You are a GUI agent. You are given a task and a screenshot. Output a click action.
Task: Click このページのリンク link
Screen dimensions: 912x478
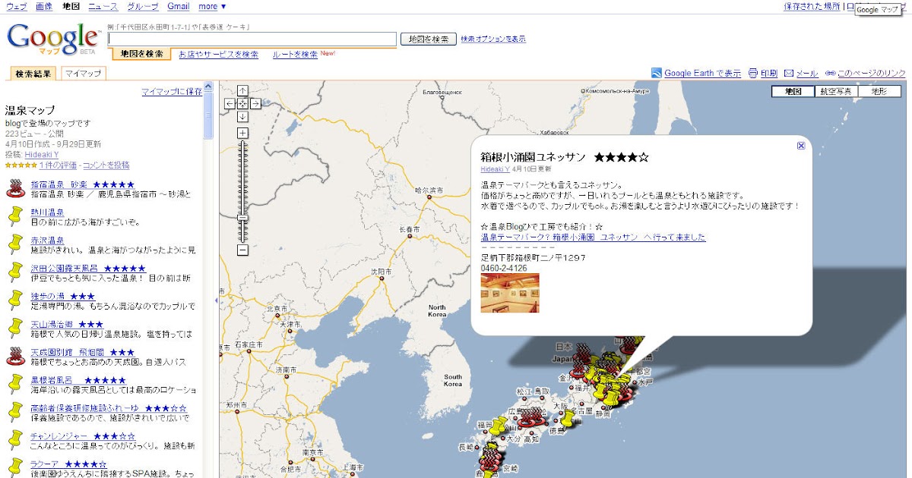pyautogui.click(x=871, y=73)
